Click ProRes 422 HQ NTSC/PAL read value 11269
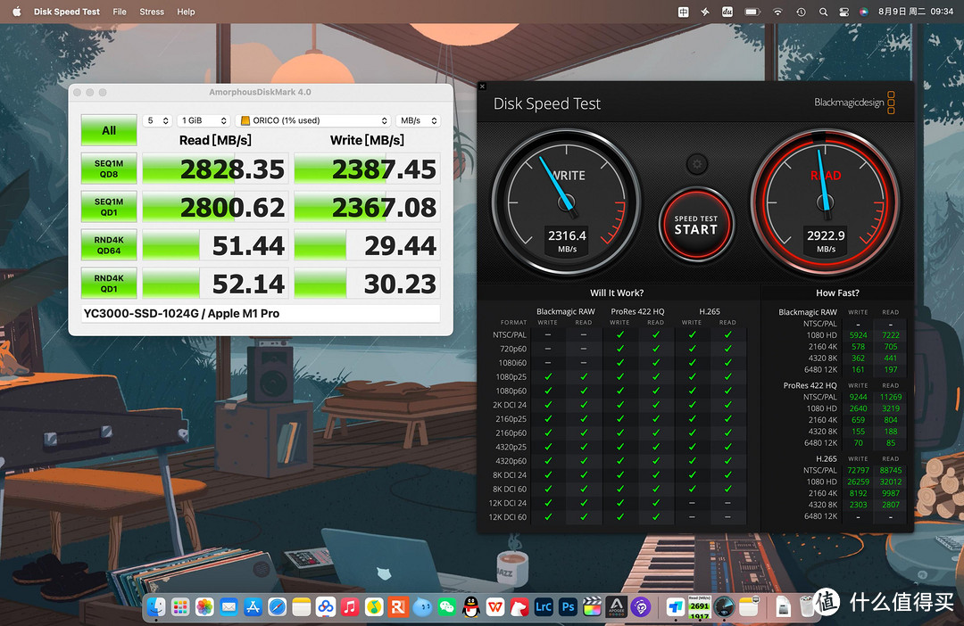 (x=890, y=397)
